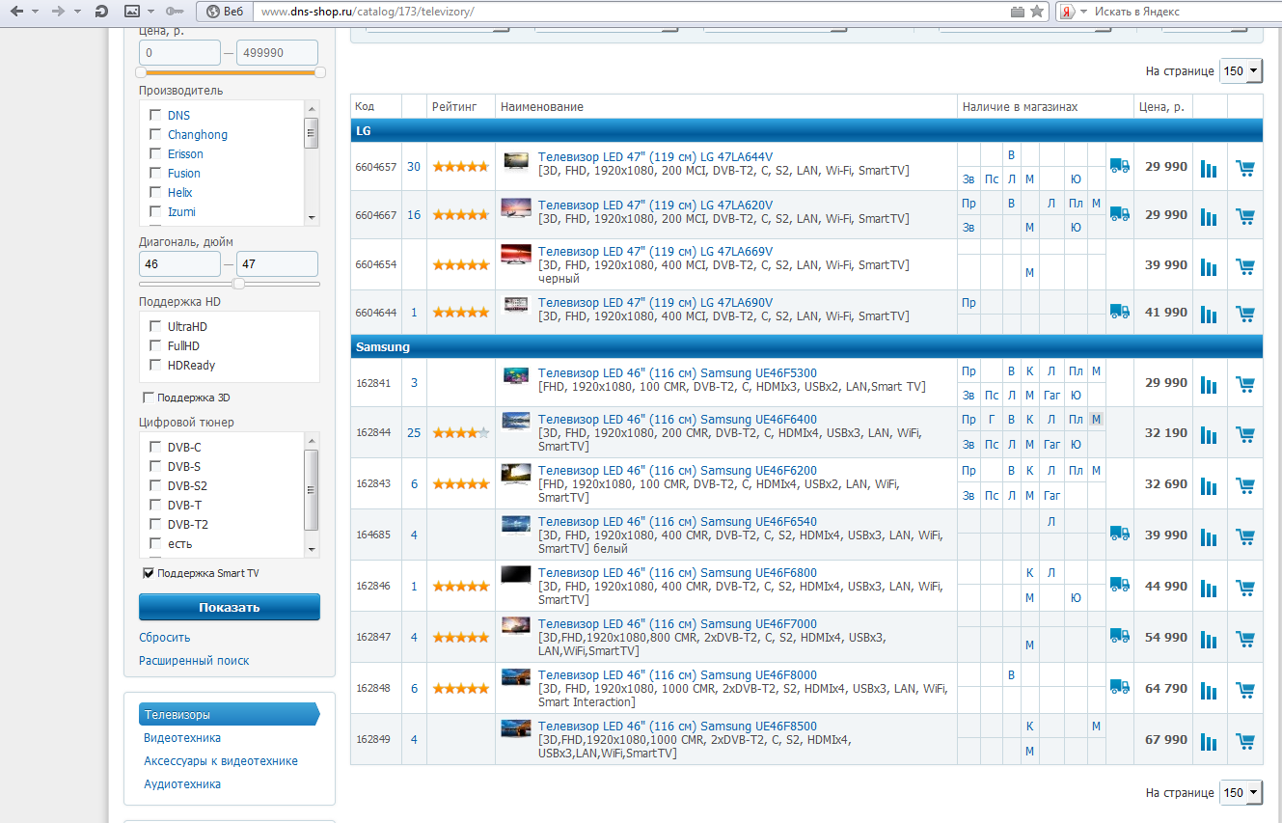This screenshot has width=1282, height=823.
Task: Open the bottom На странице 150 dropdown
Action: [1241, 792]
